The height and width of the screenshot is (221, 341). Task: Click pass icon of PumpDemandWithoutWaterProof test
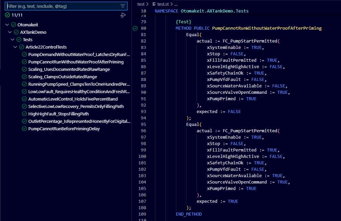click(24, 54)
